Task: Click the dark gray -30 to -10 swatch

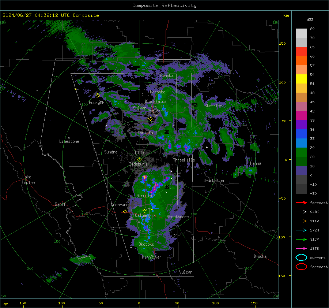Action: (301, 189)
